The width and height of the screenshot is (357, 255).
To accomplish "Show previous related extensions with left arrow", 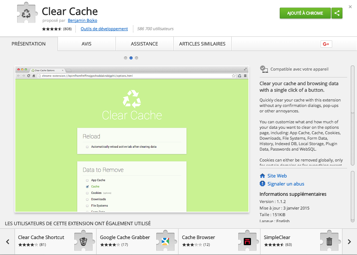I will (x=8, y=242).
